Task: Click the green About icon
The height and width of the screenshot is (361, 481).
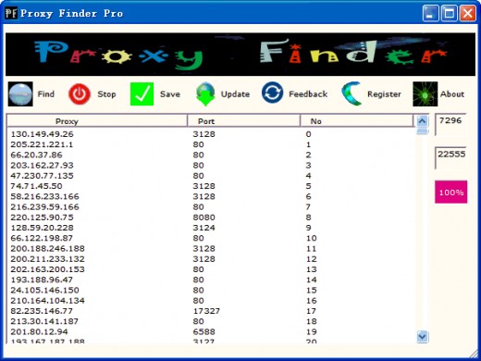Action: point(425,94)
